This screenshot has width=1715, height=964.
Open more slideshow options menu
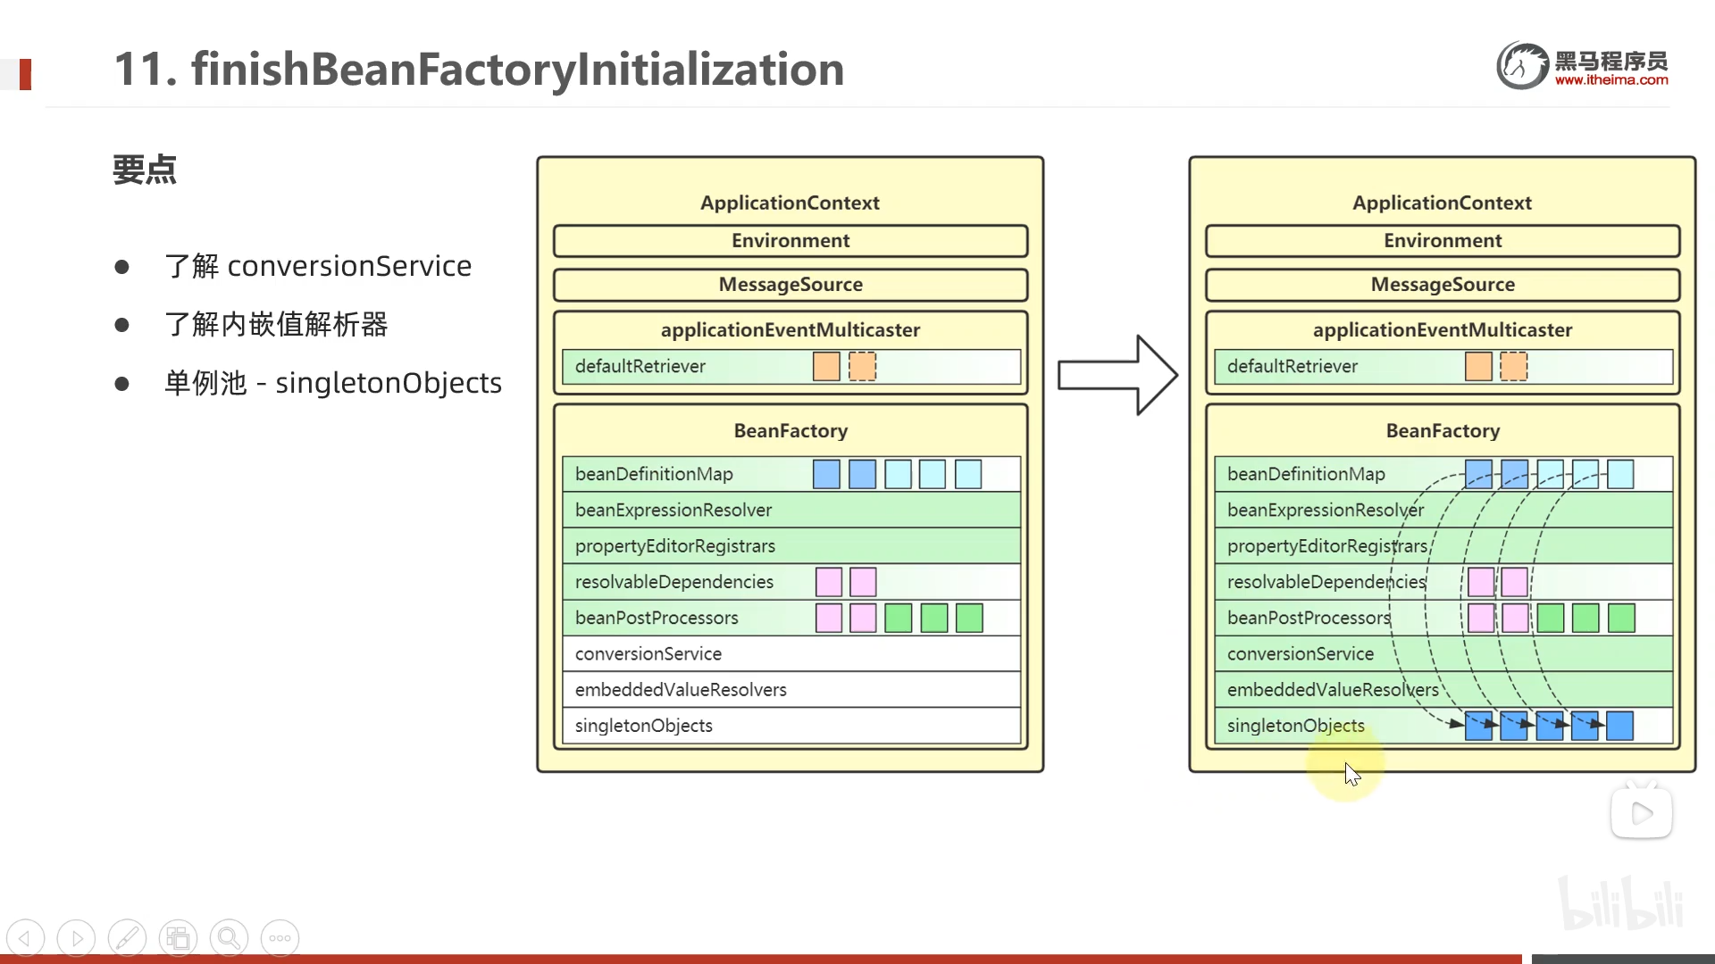coord(280,938)
